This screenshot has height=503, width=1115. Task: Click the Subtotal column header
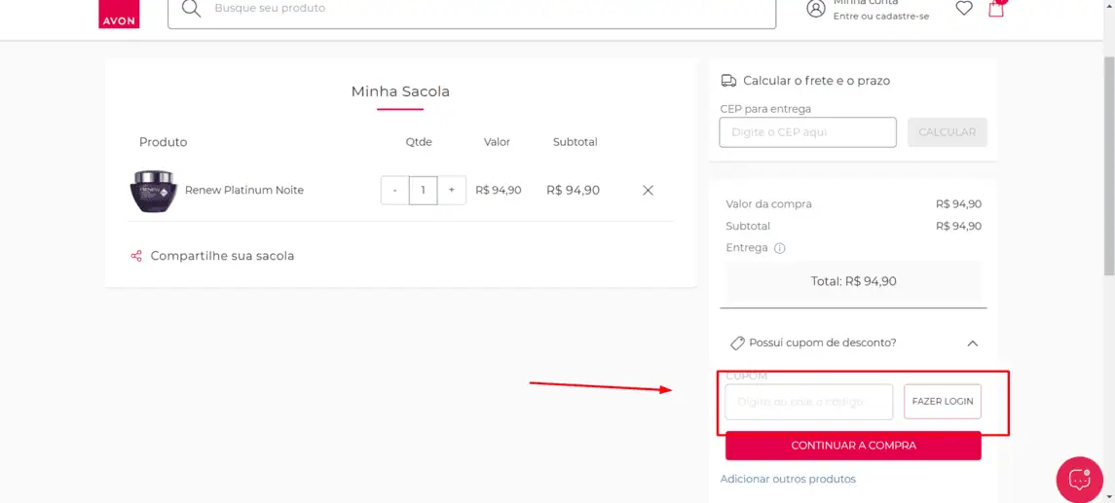pyautogui.click(x=576, y=142)
